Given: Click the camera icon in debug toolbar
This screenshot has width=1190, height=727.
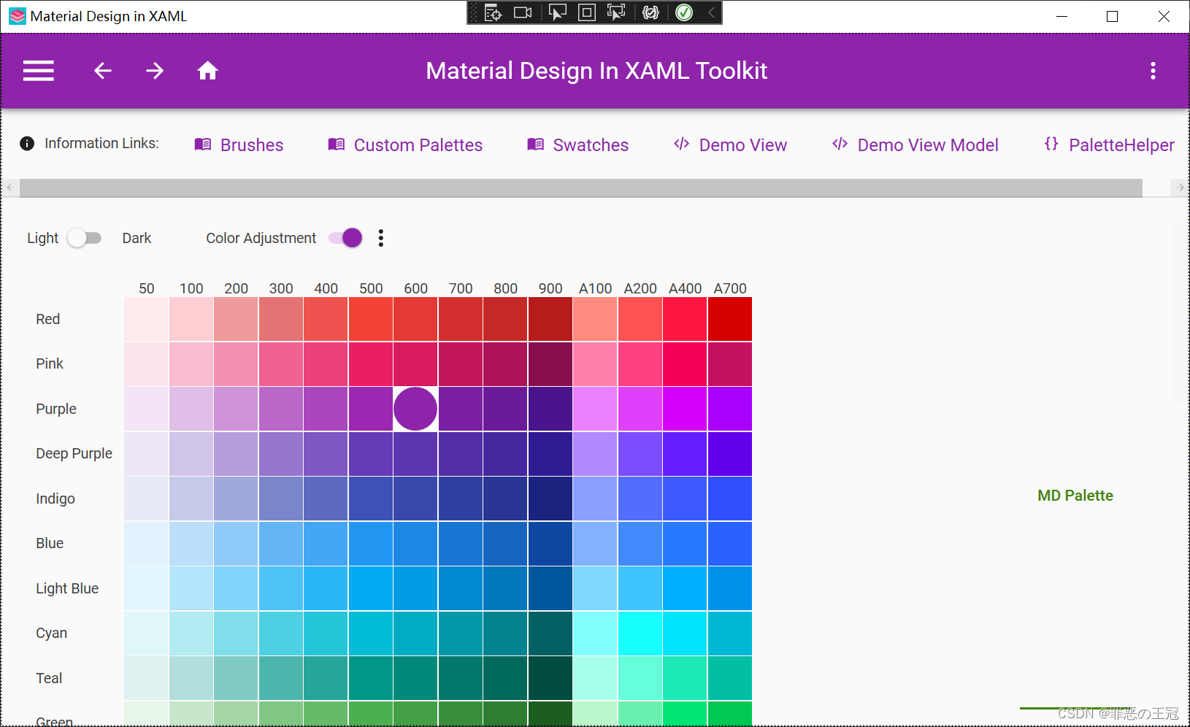Looking at the screenshot, I should click(x=523, y=12).
